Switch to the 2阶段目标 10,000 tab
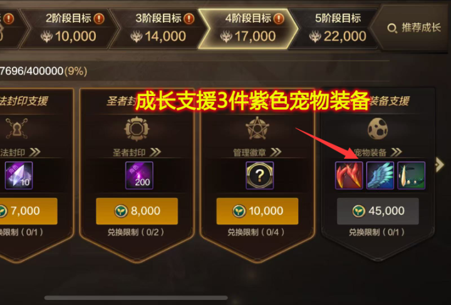 pyautogui.click(x=69, y=28)
